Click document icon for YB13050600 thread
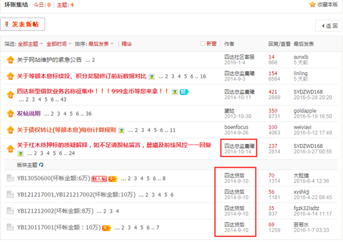 coord(10,178)
